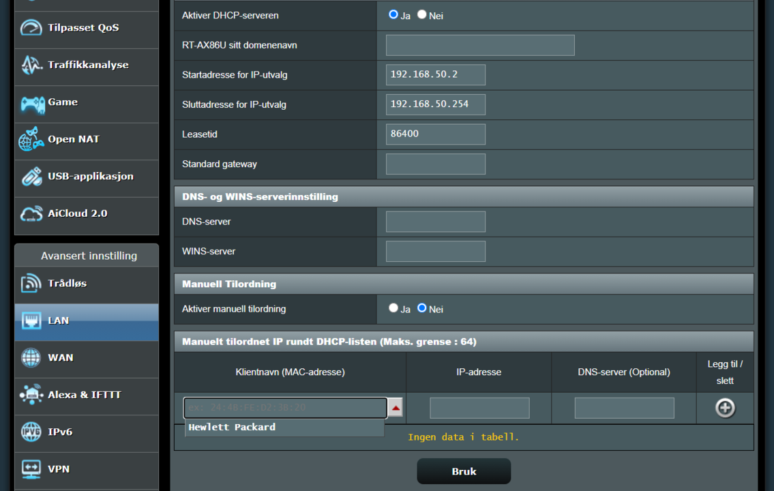Open Trådløs wireless icon

pyautogui.click(x=31, y=283)
